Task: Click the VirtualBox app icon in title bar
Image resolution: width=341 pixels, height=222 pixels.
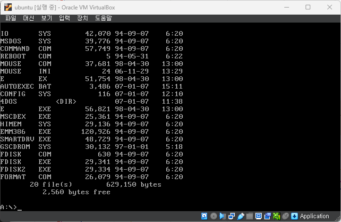Action: click(x=8, y=7)
